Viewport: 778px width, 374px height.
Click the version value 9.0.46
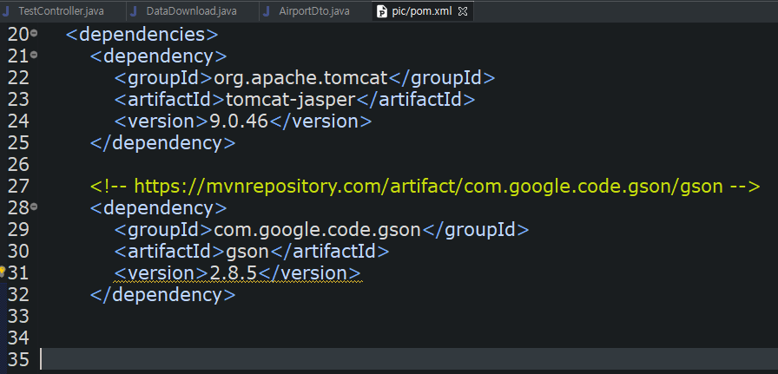click(x=239, y=121)
